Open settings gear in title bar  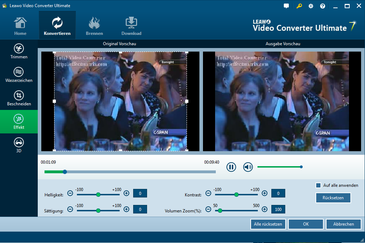(x=311, y=6)
